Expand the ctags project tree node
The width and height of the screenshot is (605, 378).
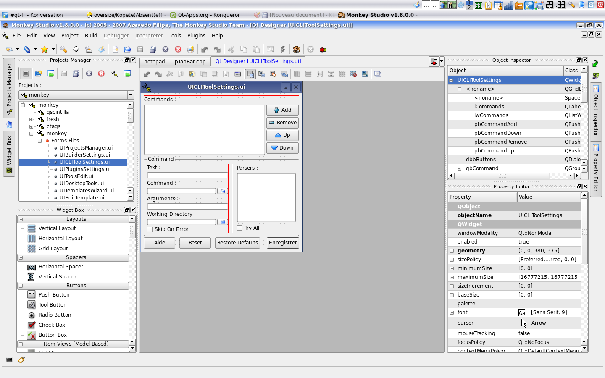point(32,126)
